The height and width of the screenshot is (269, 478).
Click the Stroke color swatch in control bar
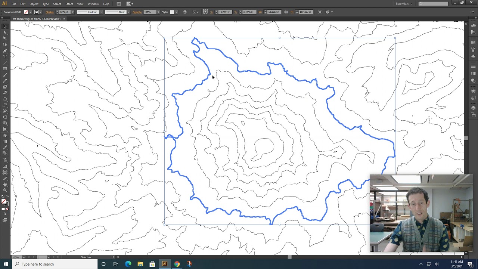37,12
